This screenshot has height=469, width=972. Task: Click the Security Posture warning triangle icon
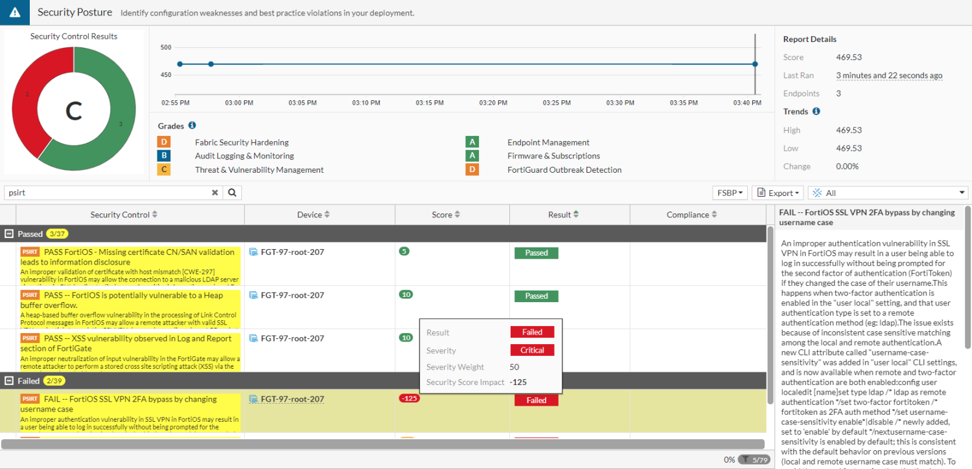pyautogui.click(x=14, y=12)
